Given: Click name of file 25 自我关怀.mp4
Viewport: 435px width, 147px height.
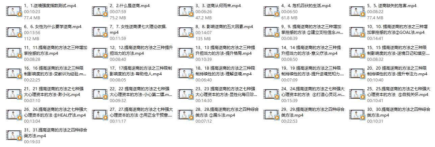Looking at the screenshot, I should pos(399,91).
